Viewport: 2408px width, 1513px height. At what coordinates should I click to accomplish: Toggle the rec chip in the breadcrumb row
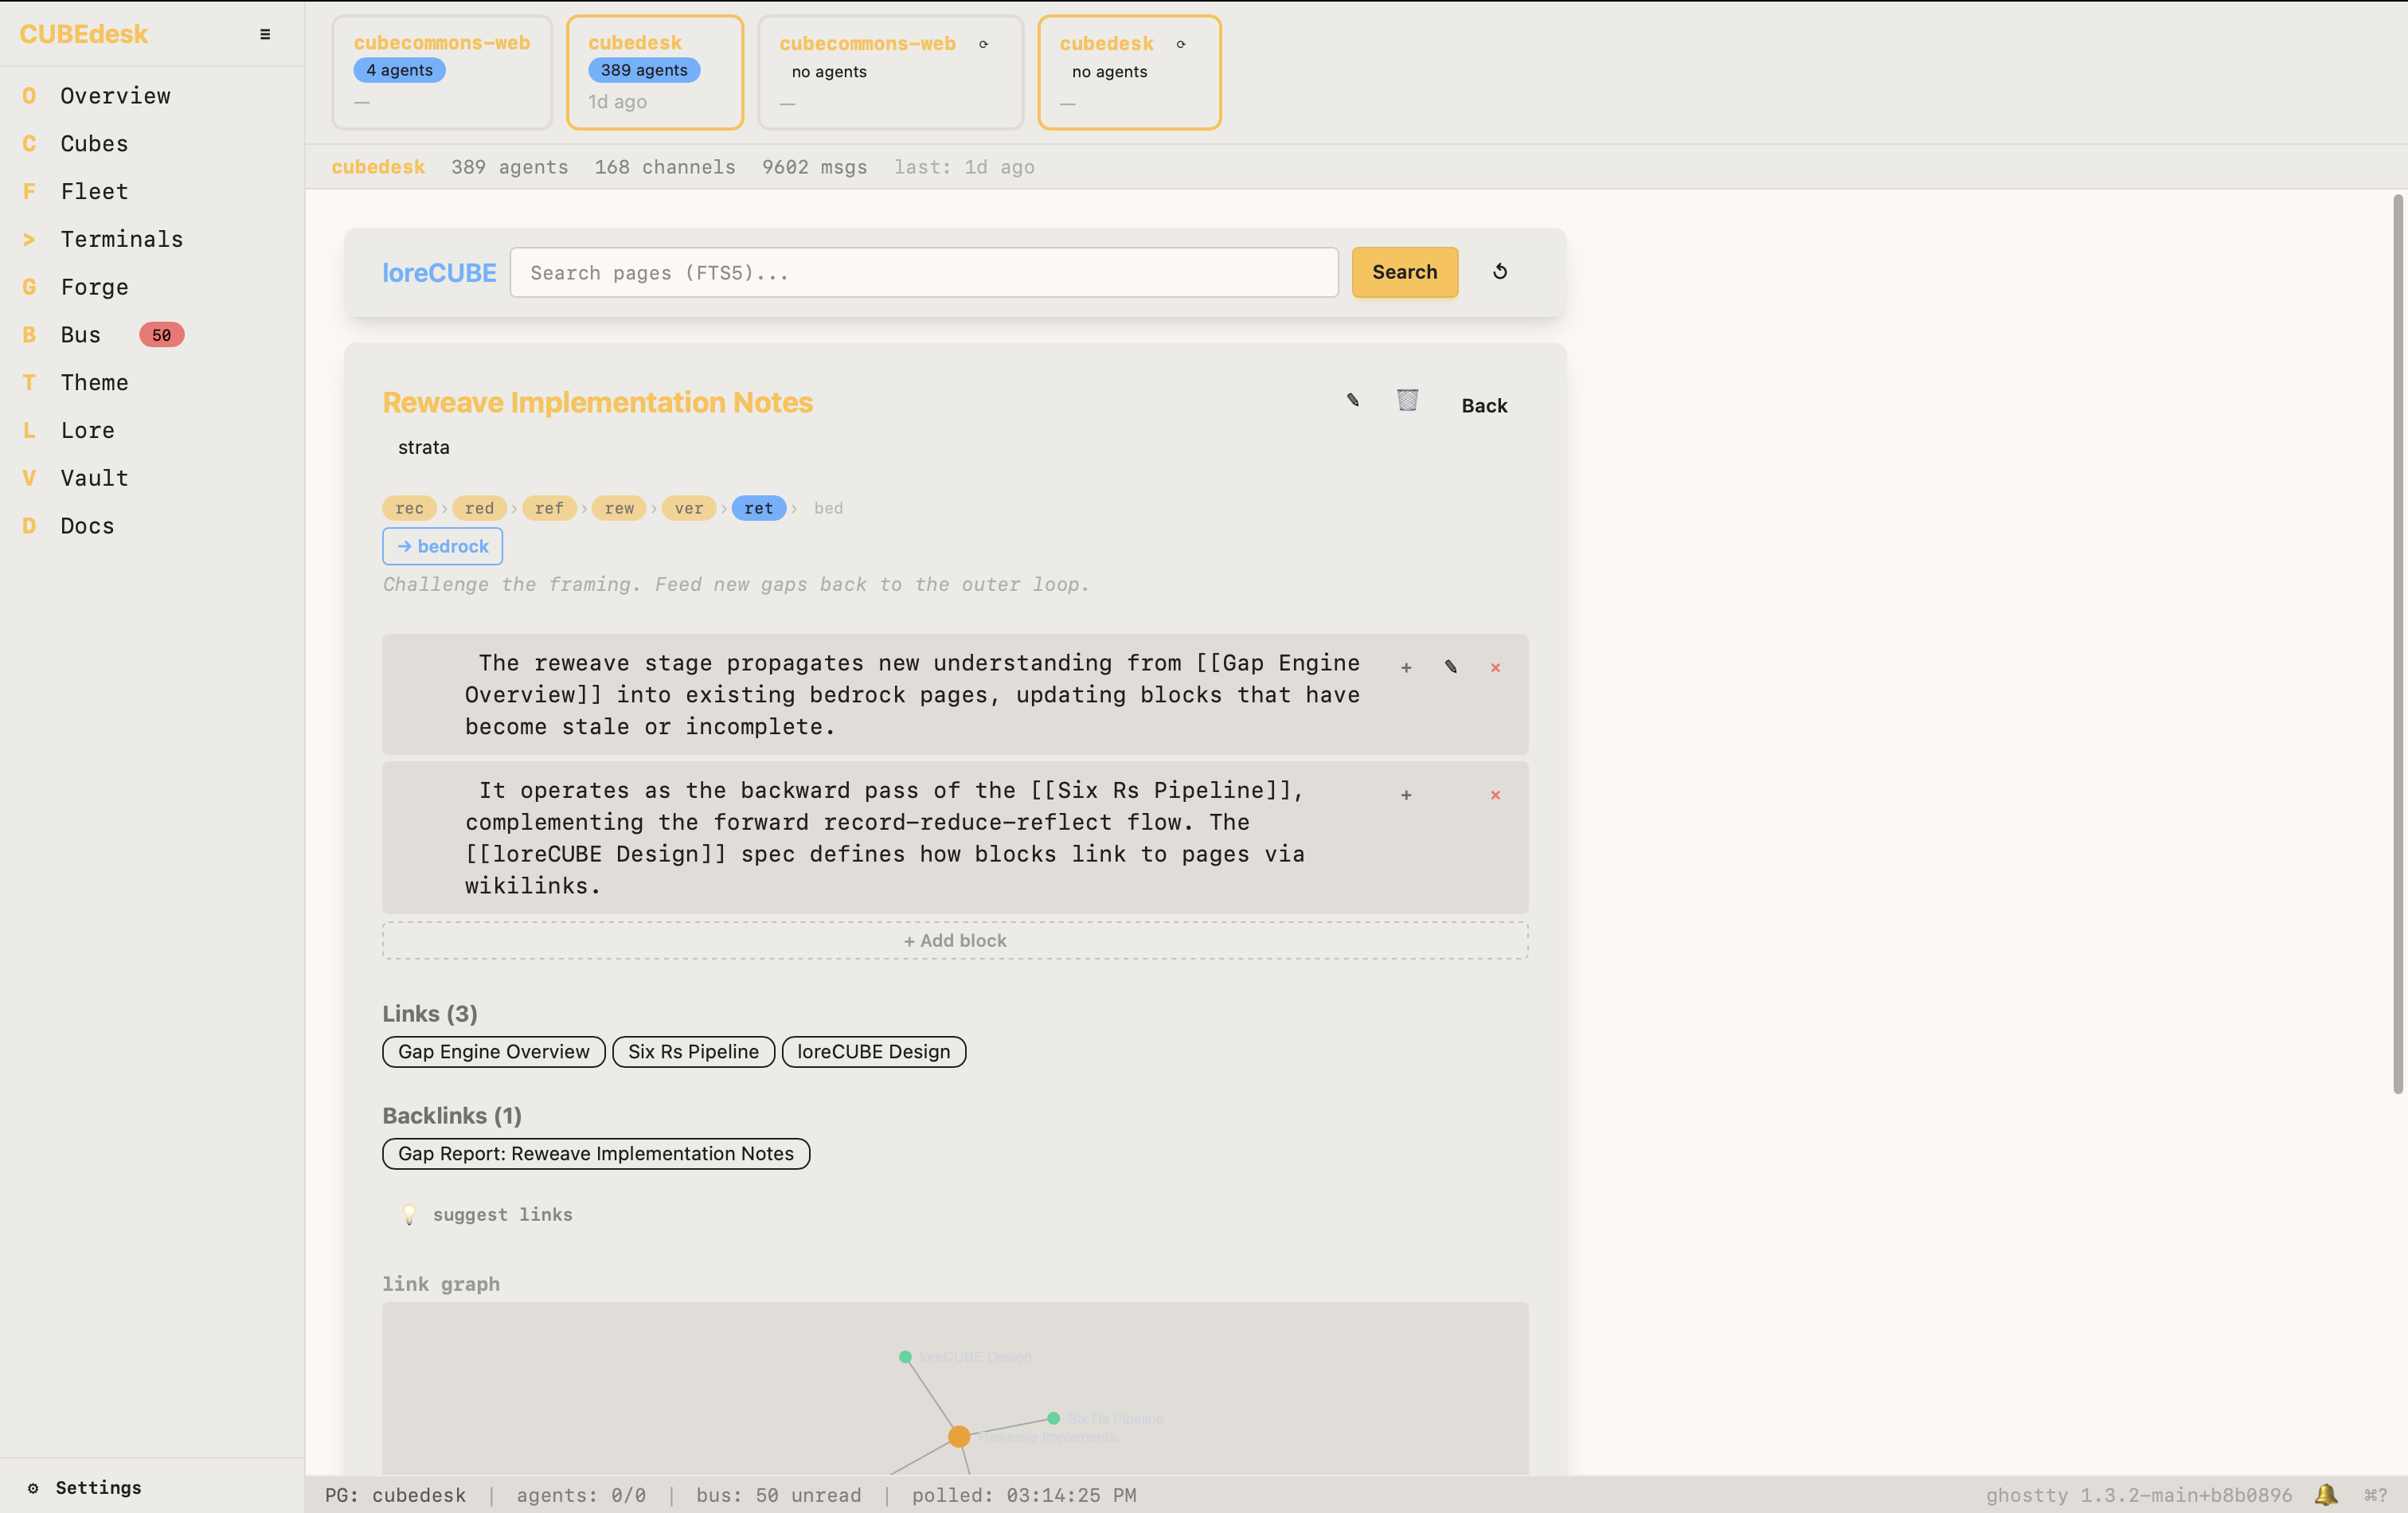(409, 508)
